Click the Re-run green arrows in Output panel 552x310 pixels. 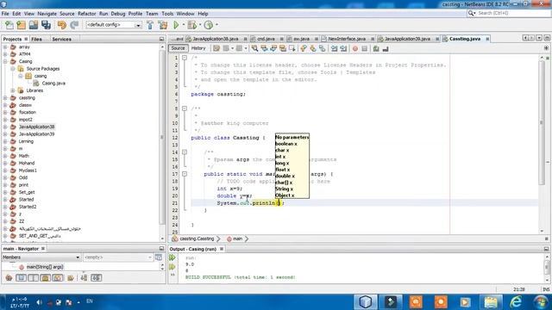coord(172,257)
